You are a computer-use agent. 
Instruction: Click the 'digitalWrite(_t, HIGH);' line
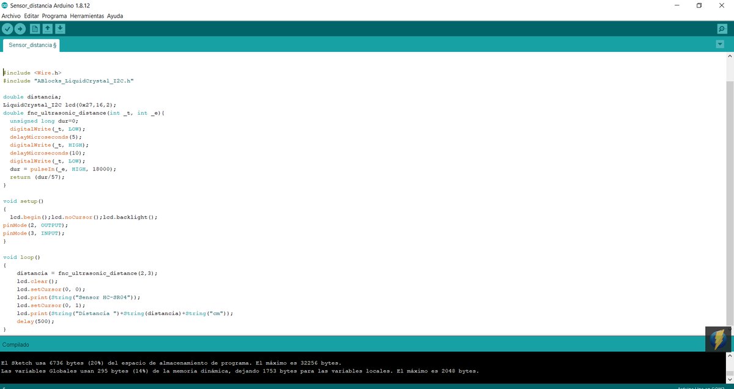[49, 145]
